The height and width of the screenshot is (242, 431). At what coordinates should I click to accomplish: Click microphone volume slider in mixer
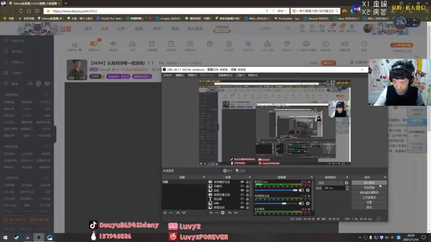pyautogui.click(x=276, y=190)
